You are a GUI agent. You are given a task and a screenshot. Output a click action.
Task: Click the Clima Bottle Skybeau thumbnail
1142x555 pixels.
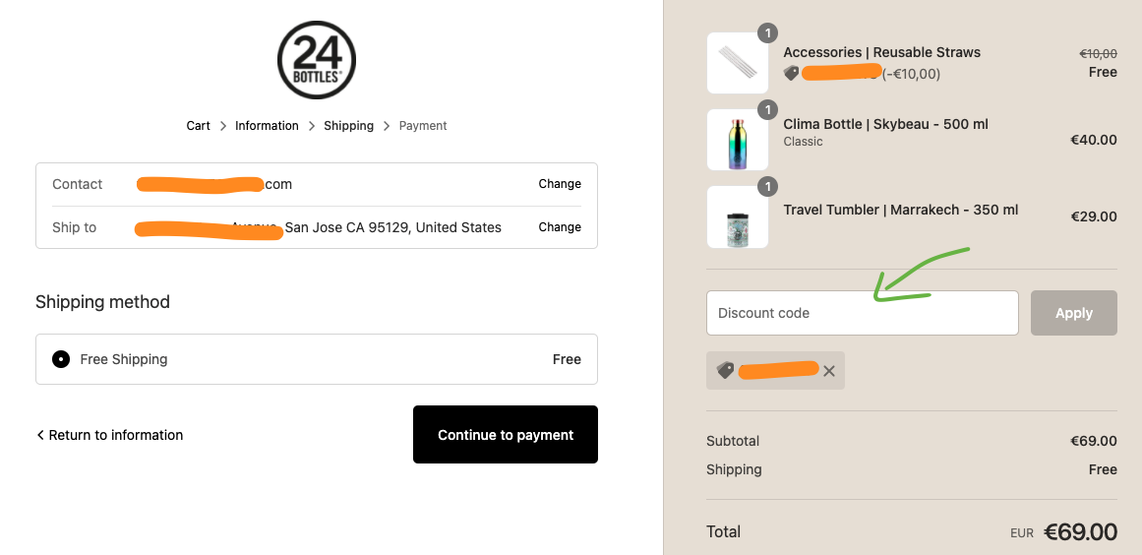click(737, 140)
